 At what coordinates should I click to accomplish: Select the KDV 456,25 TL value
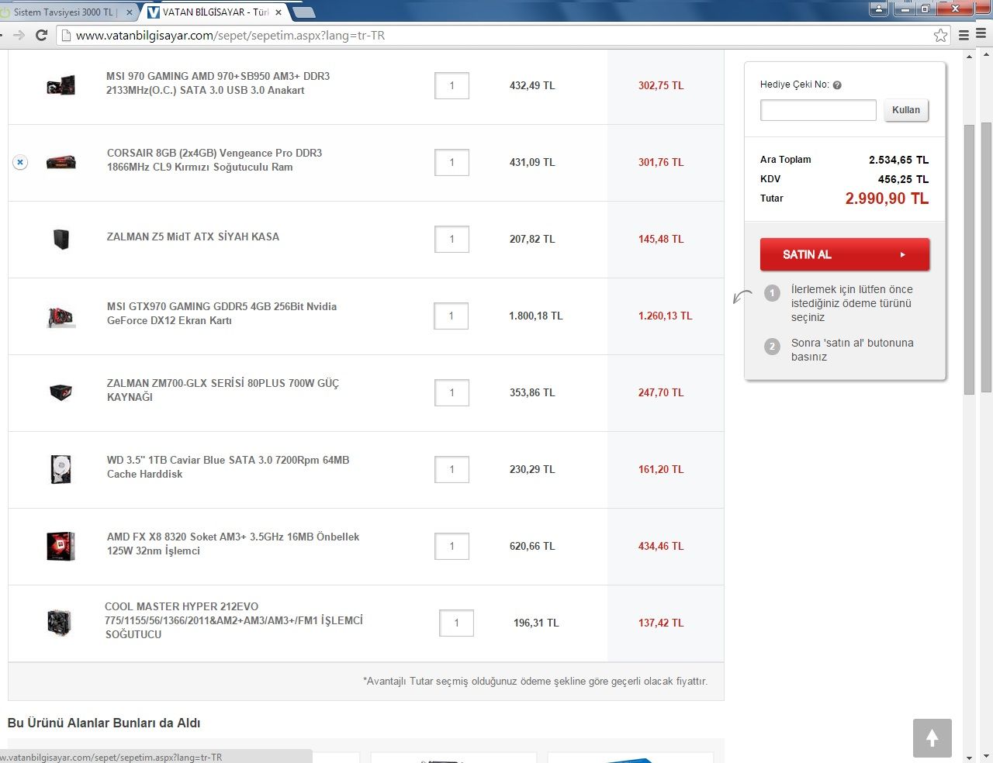click(x=903, y=179)
